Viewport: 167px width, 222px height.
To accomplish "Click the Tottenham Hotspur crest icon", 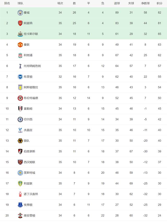I will pyautogui.click(x=20, y=66).
